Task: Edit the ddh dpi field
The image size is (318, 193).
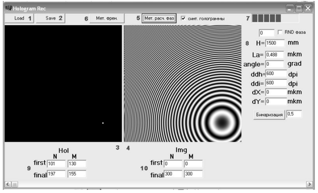Action: [276, 73]
